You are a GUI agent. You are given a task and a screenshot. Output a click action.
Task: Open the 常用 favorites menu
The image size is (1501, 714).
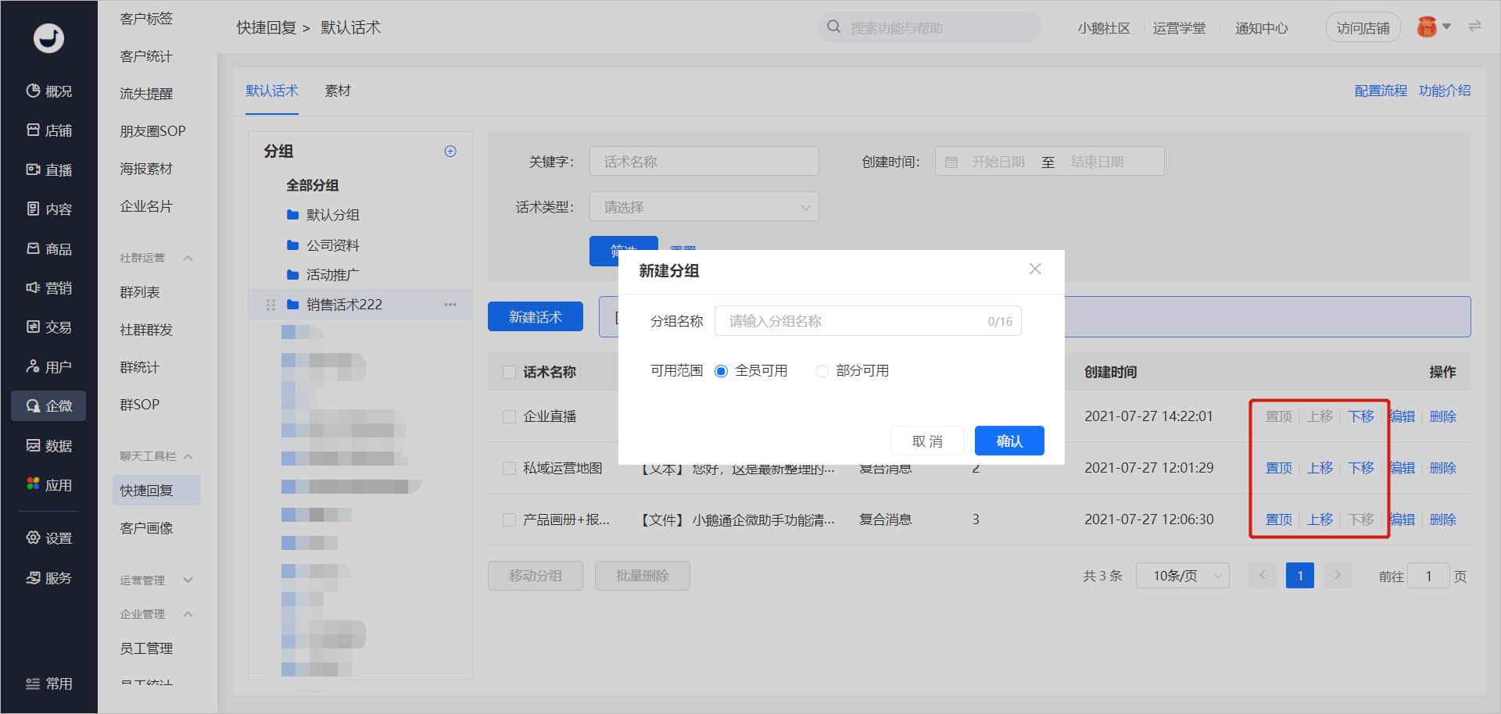point(48,684)
